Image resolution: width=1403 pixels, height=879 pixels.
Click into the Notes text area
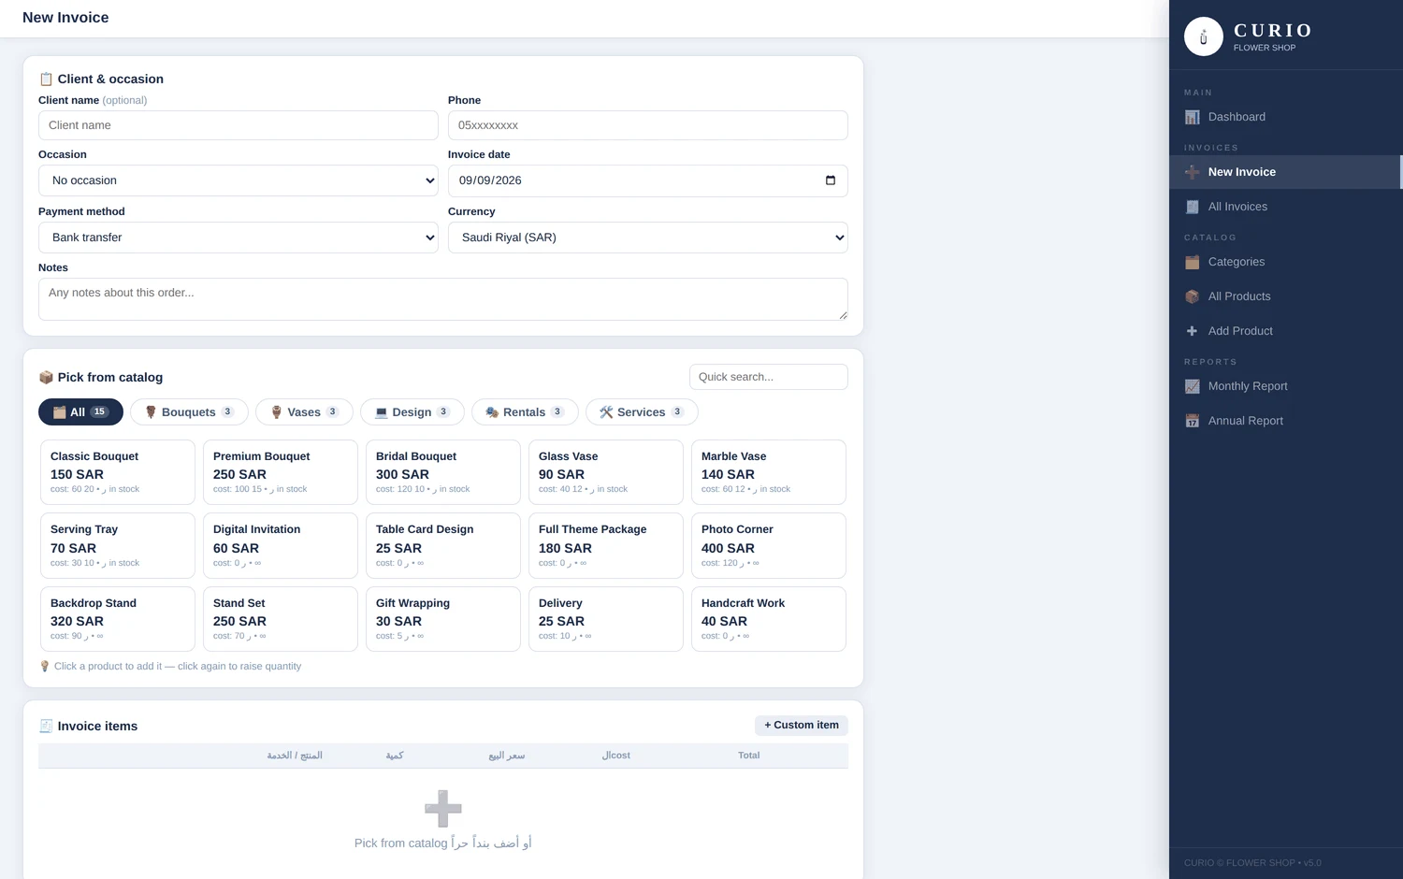click(443, 299)
